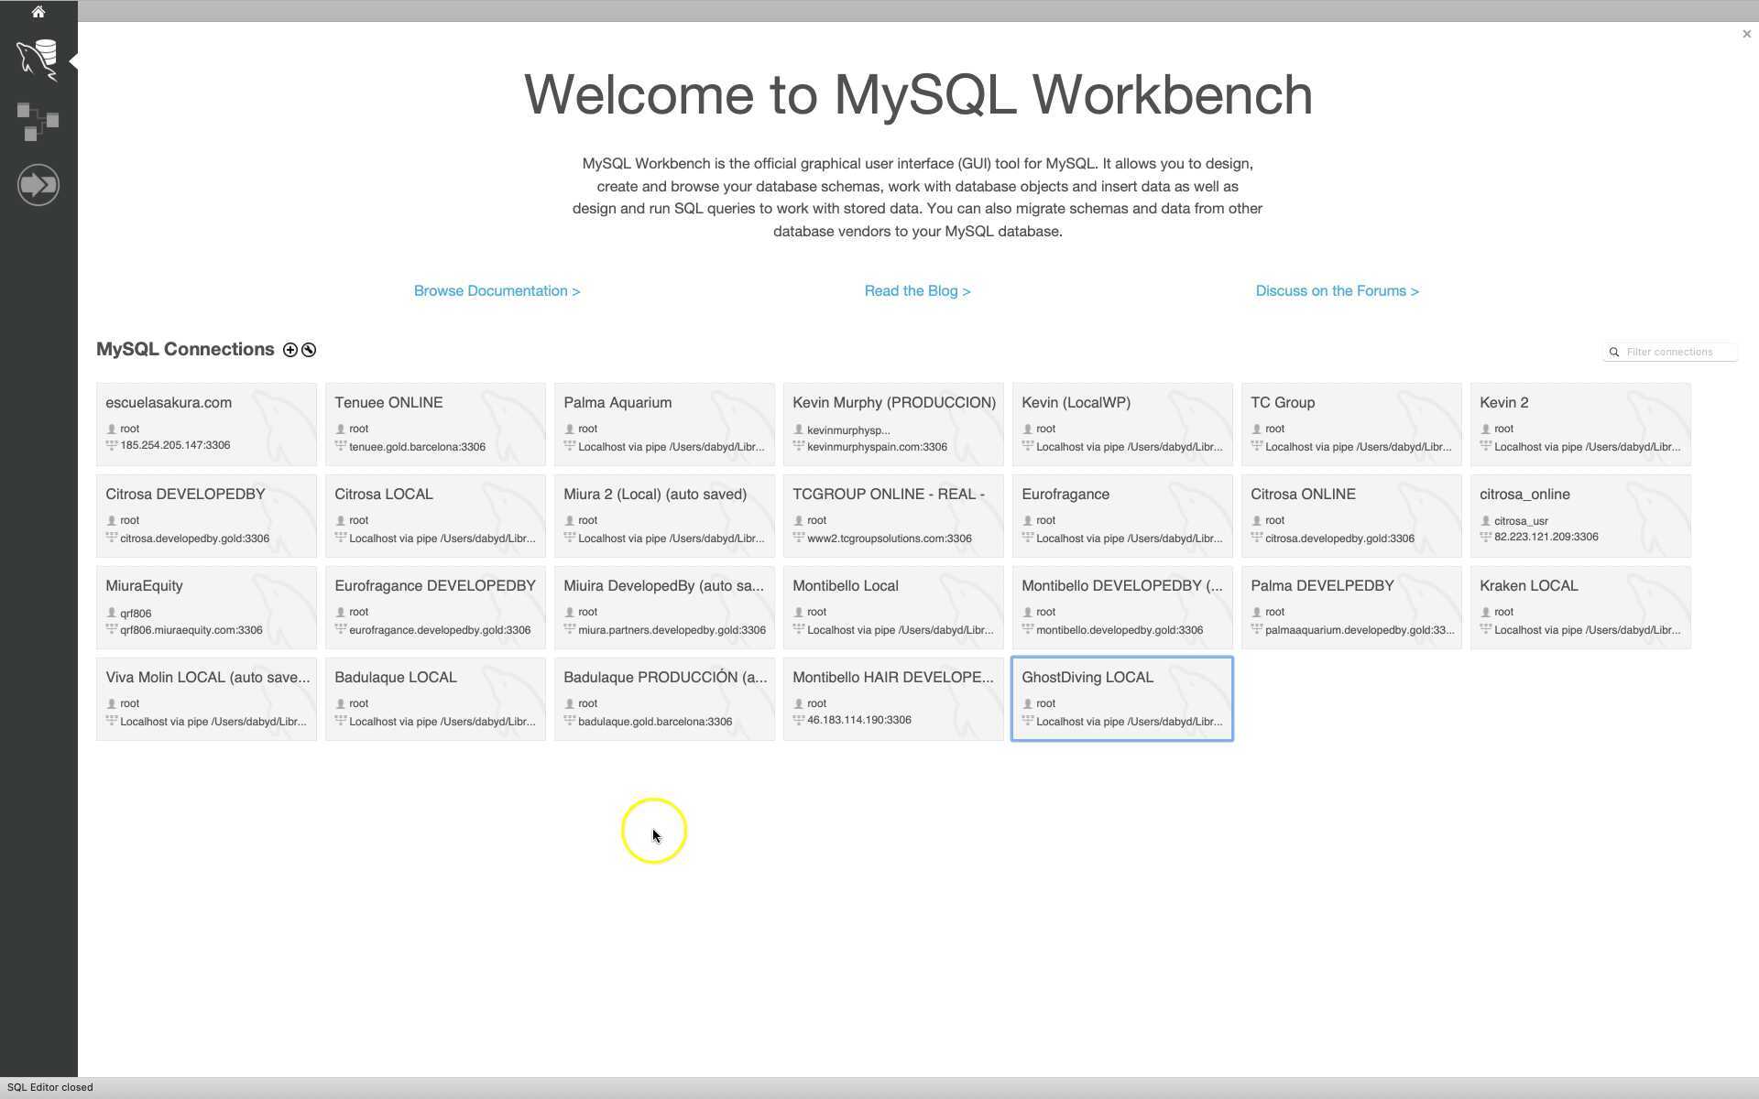Open the MiuraEquity connection tile

click(206, 607)
